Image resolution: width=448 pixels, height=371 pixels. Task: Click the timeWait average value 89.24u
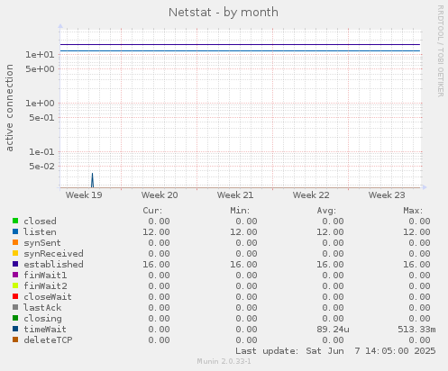[333, 330]
